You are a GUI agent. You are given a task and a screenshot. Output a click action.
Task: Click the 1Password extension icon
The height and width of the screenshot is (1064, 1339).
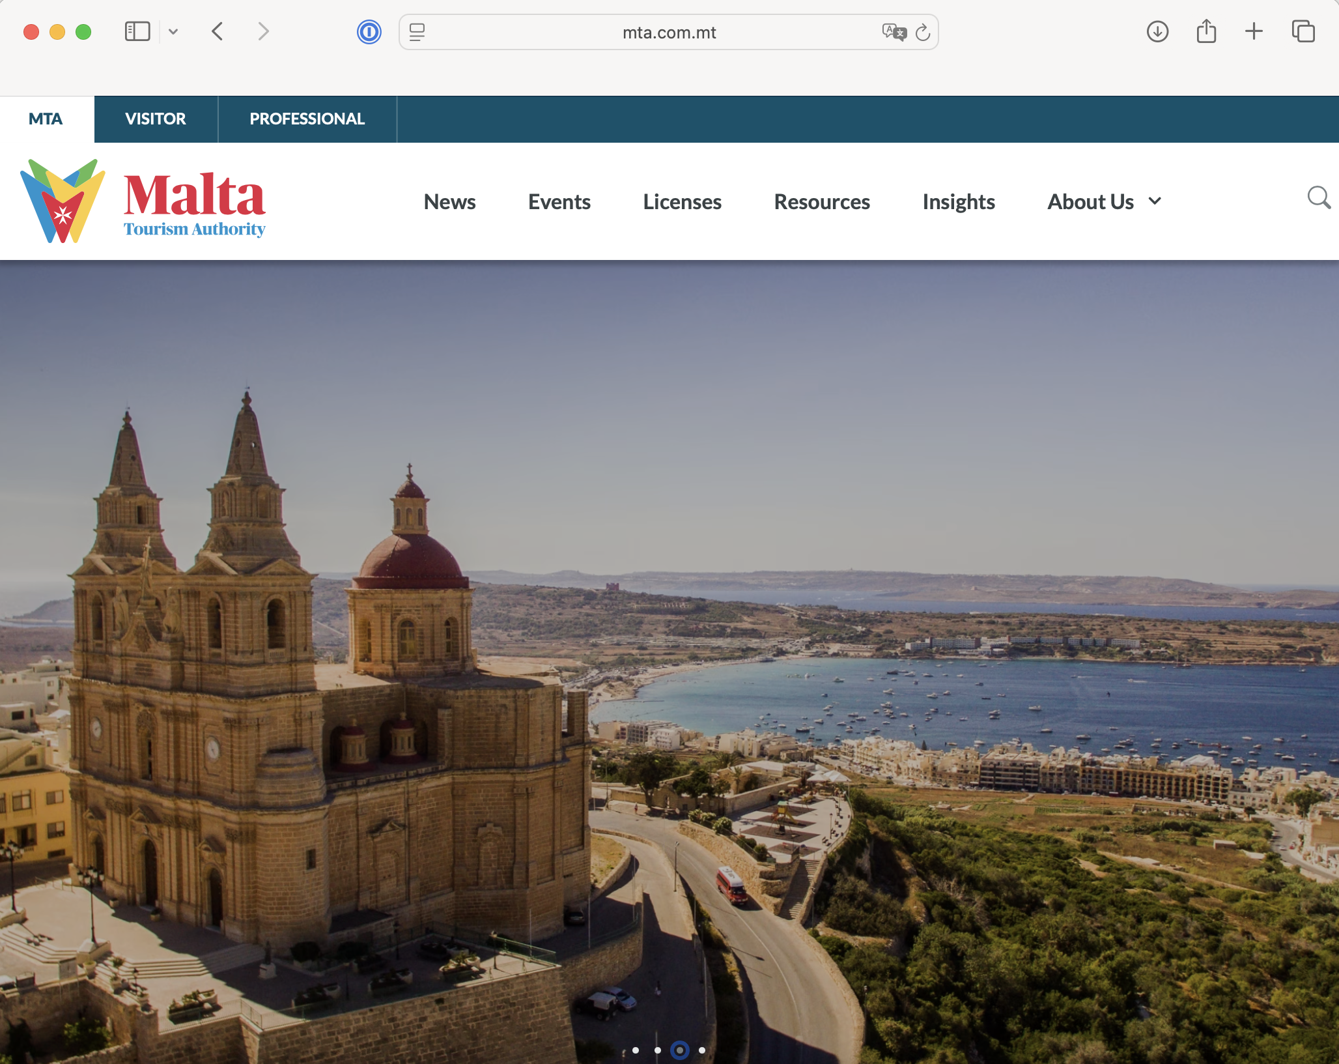point(369,32)
